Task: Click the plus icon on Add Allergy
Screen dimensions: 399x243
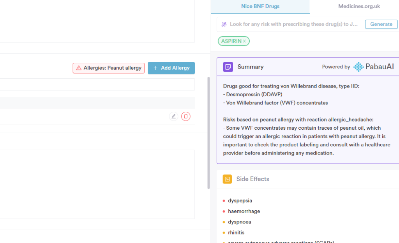Action: pos(155,68)
